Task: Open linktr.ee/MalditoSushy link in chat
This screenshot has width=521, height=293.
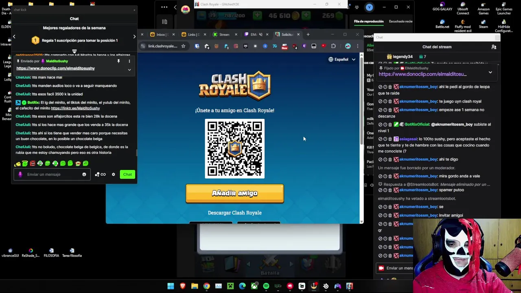Action: pos(75,108)
